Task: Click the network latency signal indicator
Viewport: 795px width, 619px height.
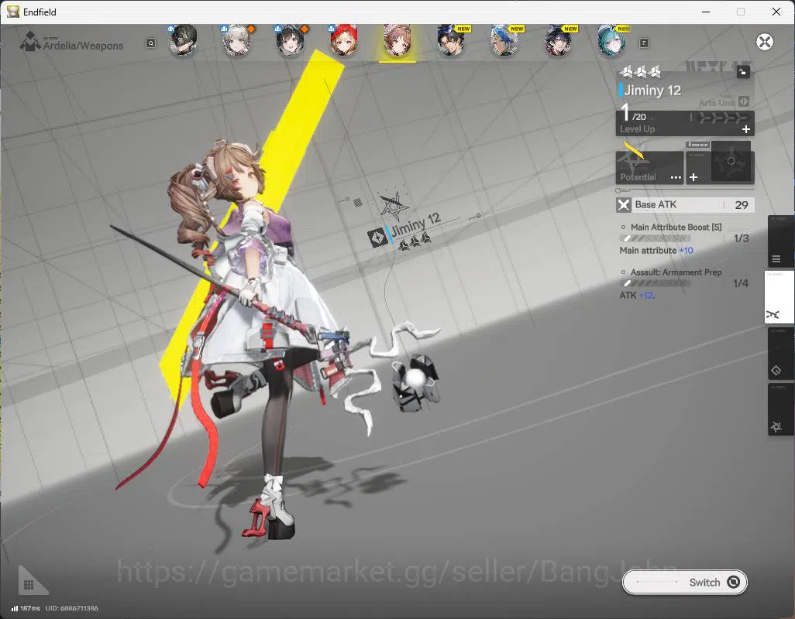Action: pyautogui.click(x=26, y=608)
